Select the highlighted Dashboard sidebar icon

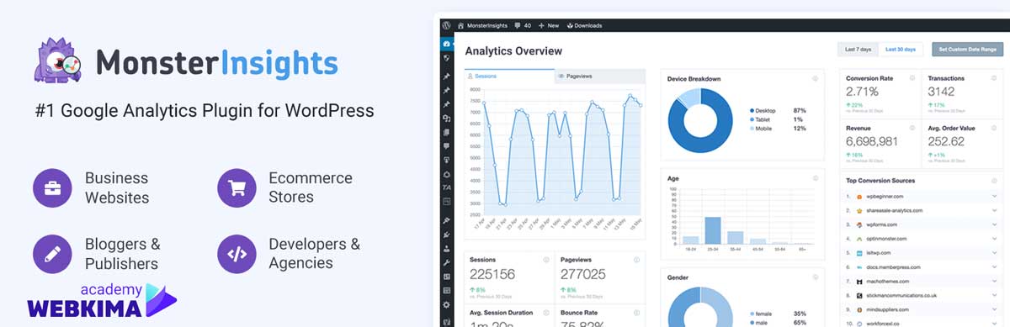tap(446, 43)
